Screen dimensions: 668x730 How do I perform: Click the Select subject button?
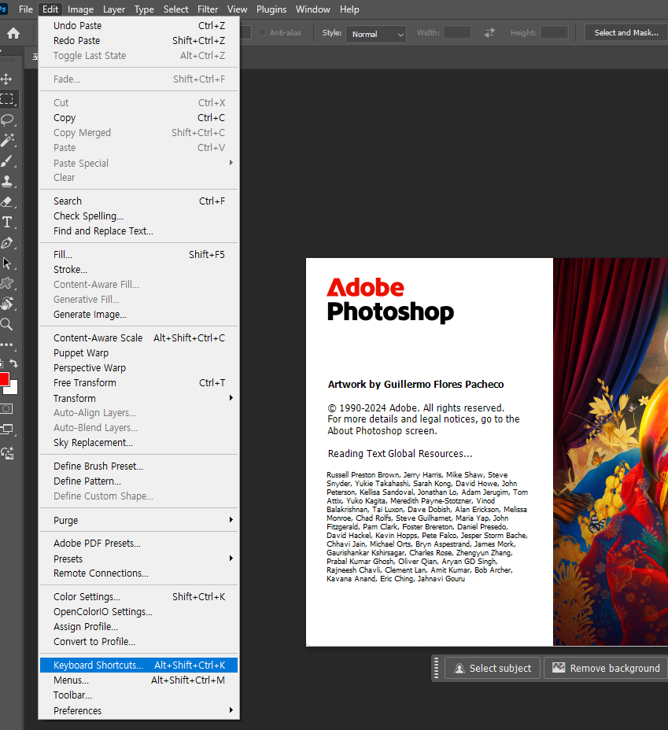pos(492,668)
